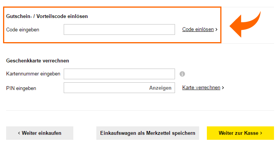Click the PIN eingeben label

pos(21,88)
